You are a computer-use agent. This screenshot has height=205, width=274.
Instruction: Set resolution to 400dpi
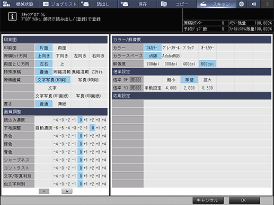189,64
